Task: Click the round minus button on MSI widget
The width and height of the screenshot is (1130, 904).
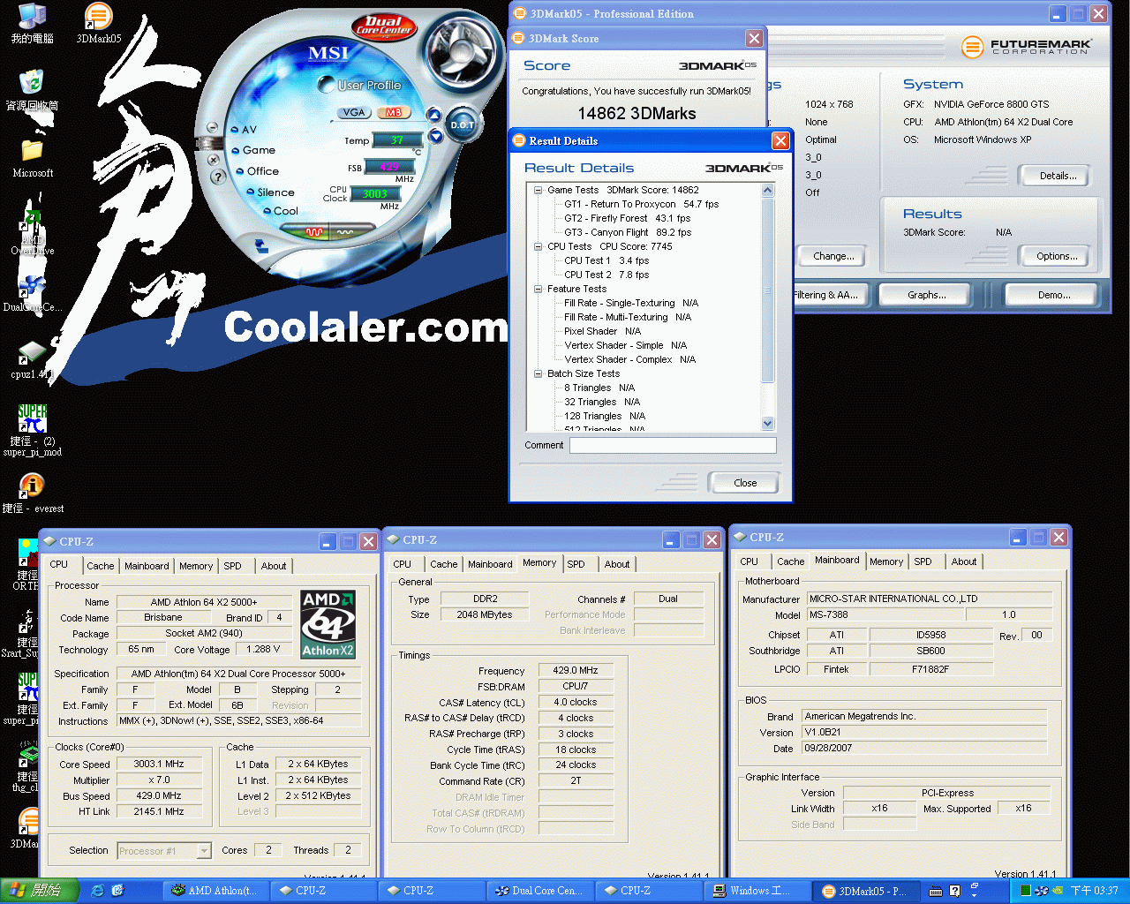Action: pos(211,128)
